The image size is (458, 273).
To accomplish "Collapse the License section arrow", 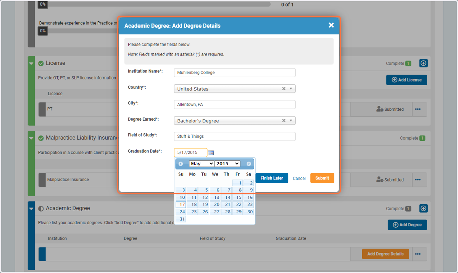I will 31,63.
